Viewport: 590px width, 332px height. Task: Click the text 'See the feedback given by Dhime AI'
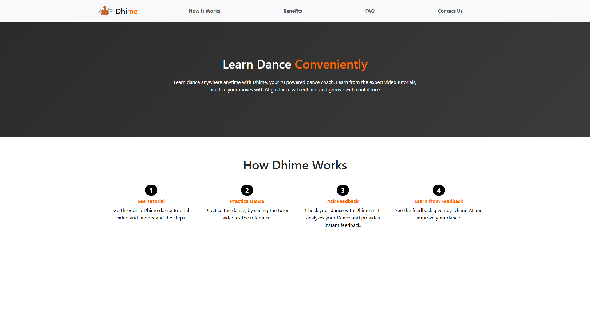[x=434, y=210]
